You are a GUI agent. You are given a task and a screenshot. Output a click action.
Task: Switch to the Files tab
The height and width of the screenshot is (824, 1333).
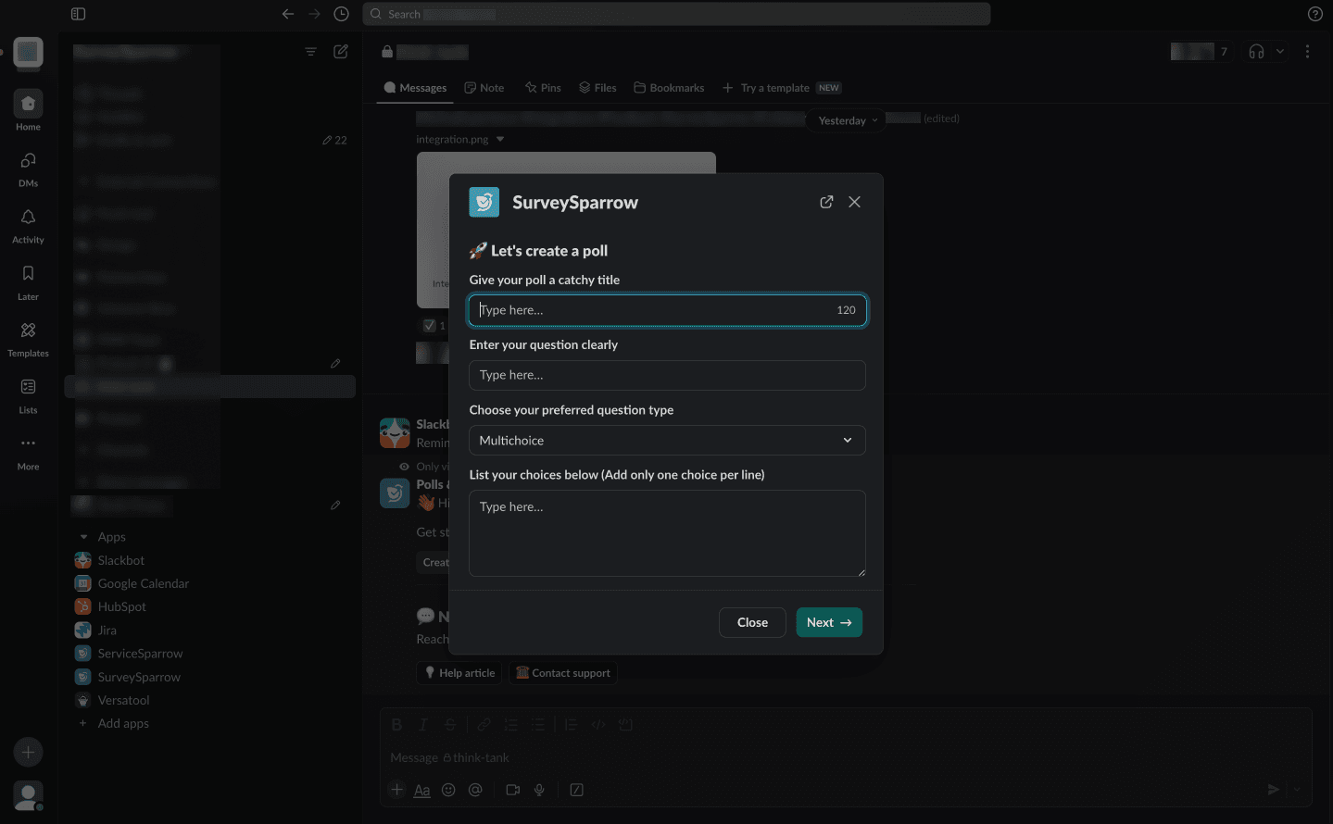click(597, 88)
